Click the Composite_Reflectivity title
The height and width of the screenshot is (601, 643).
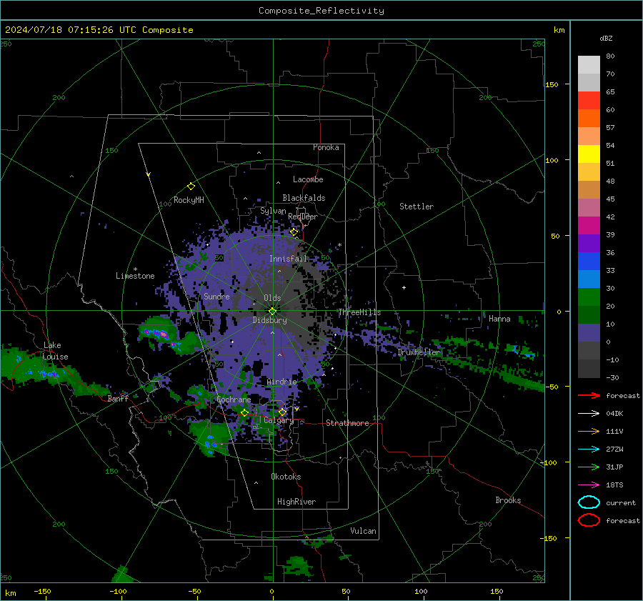coord(321,11)
